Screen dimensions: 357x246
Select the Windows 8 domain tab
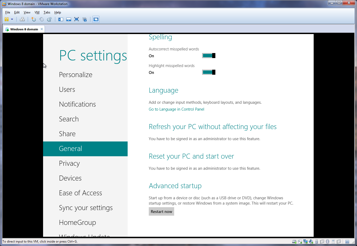coord(24,29)
